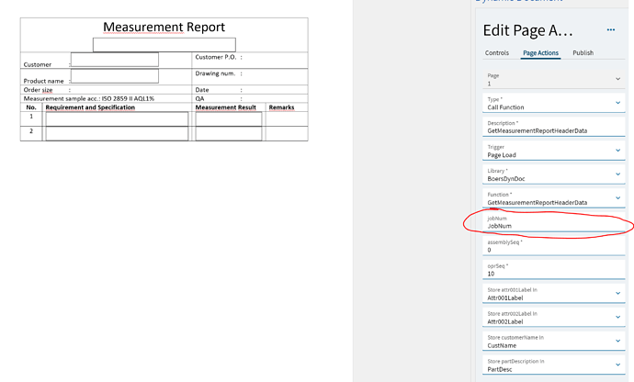Open the Store attr002Label In dropdown

coord(553,318)
